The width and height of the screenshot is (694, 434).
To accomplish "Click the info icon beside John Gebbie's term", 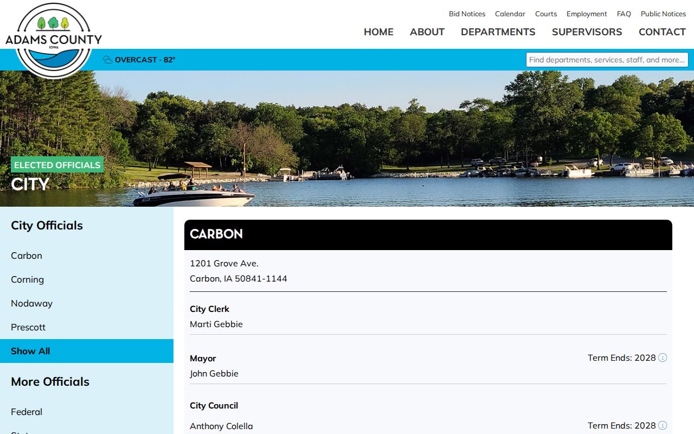I will click(663, 358).
